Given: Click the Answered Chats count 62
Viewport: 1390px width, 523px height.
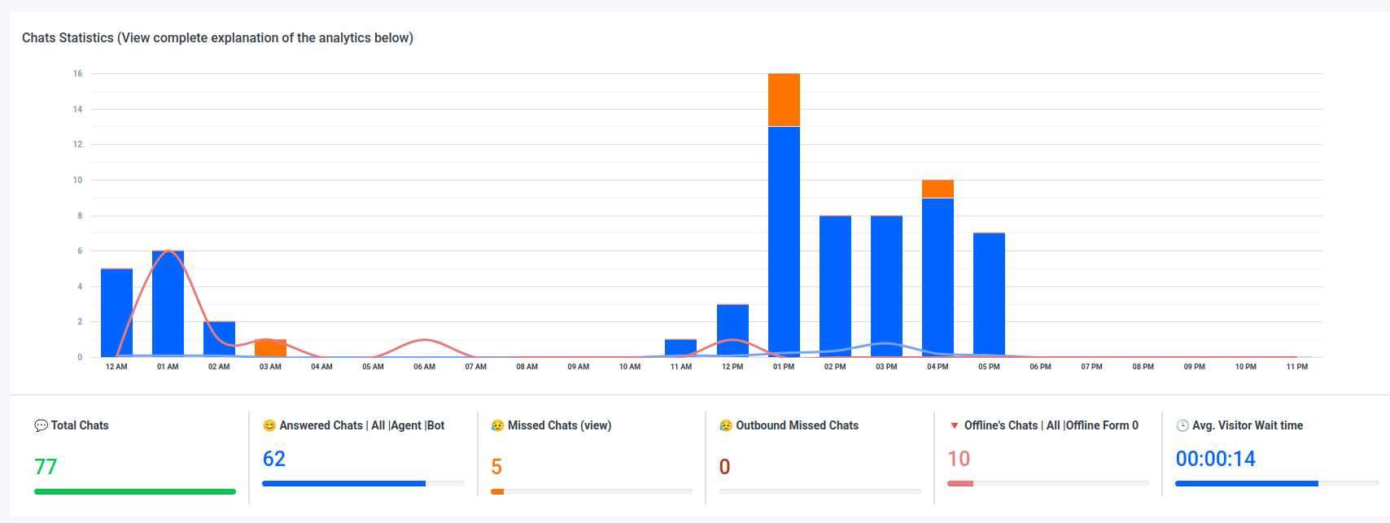Looking at the screenshot, I should 274,459.
